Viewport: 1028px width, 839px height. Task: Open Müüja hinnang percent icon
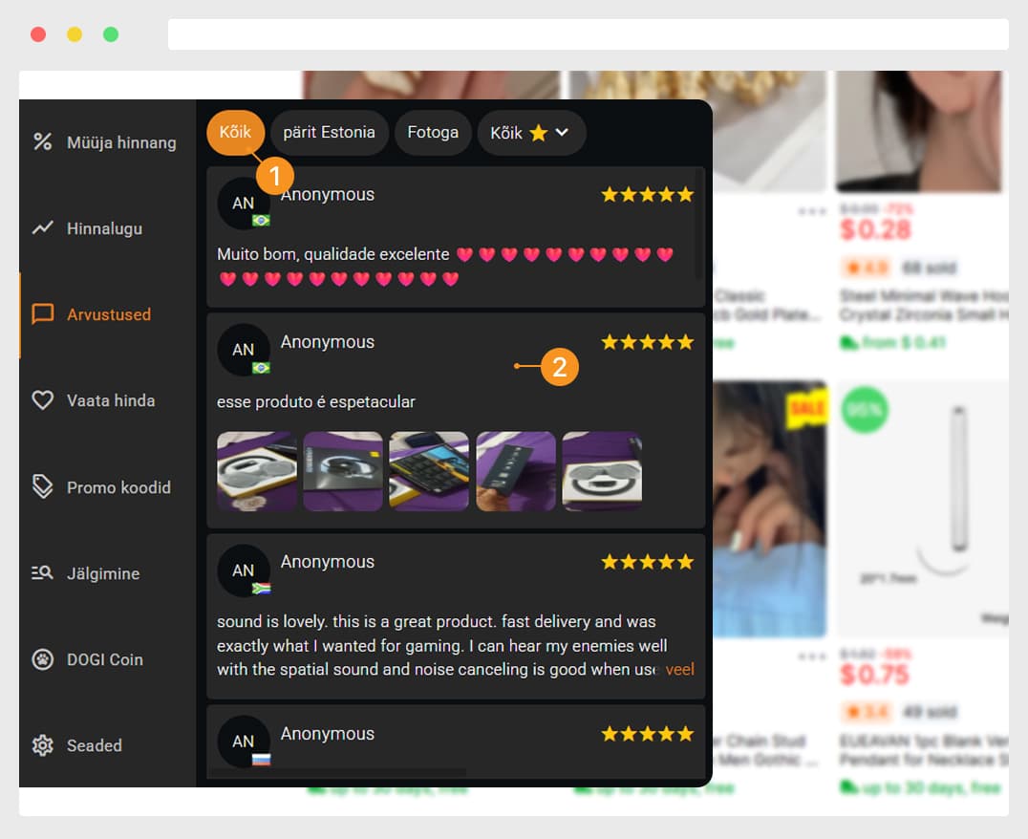pos(43,141)
